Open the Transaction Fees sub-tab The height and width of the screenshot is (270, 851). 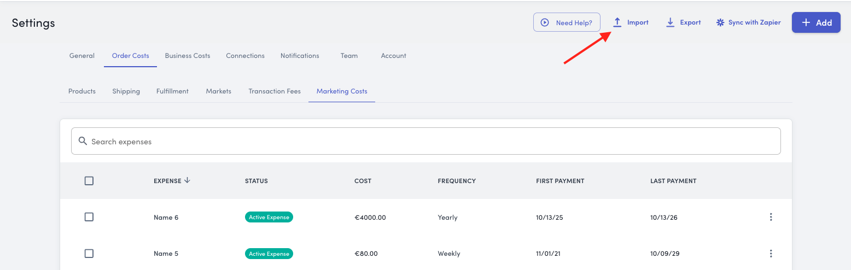tap(275, 91)
